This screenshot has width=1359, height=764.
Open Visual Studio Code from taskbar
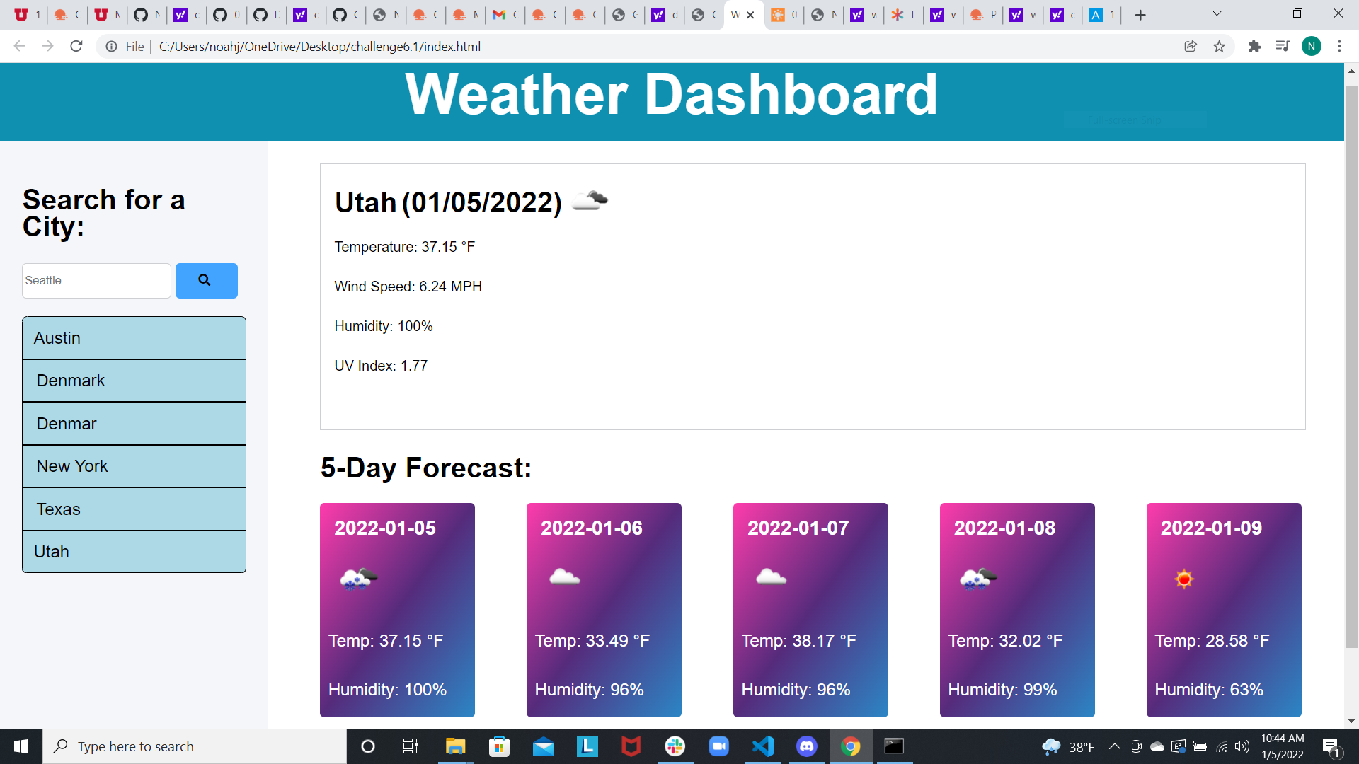coord(763,746)
